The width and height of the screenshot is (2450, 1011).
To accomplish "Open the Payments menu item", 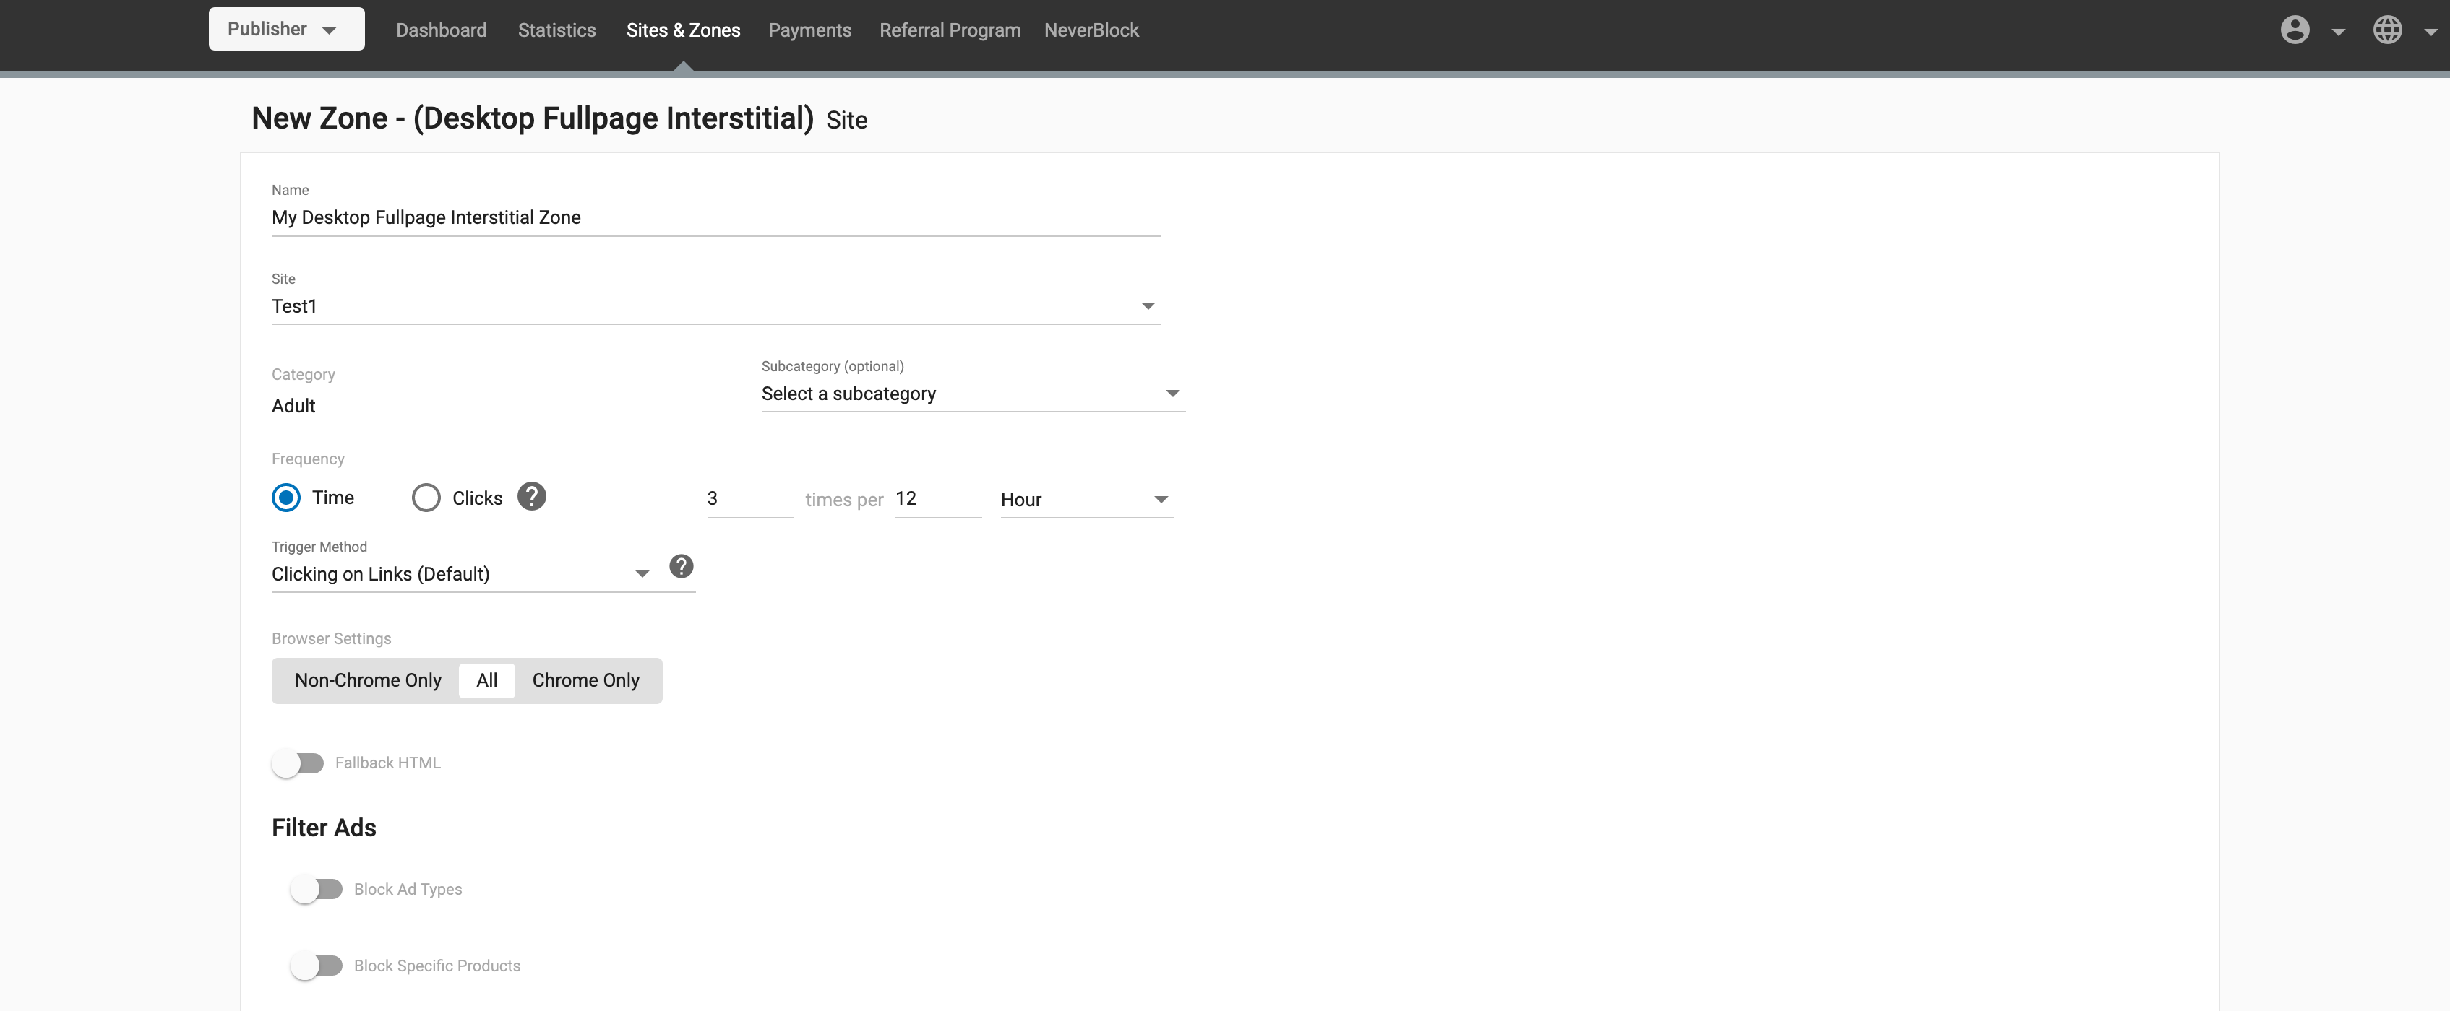I will tap(809, 30).
